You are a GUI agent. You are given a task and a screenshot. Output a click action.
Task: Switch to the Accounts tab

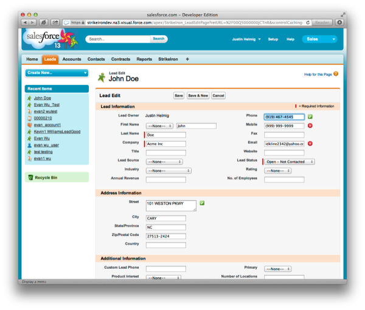coord(72,59)
